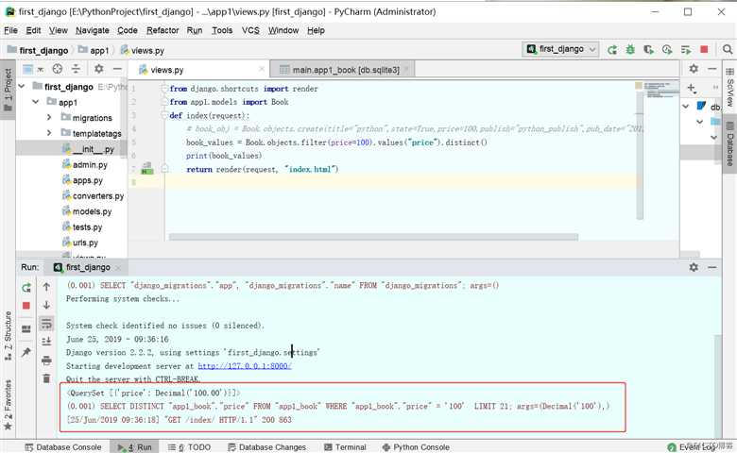Screen dimensions: 737x453
Task: Rerun server in the Run panel
Action: coord(26,287)
